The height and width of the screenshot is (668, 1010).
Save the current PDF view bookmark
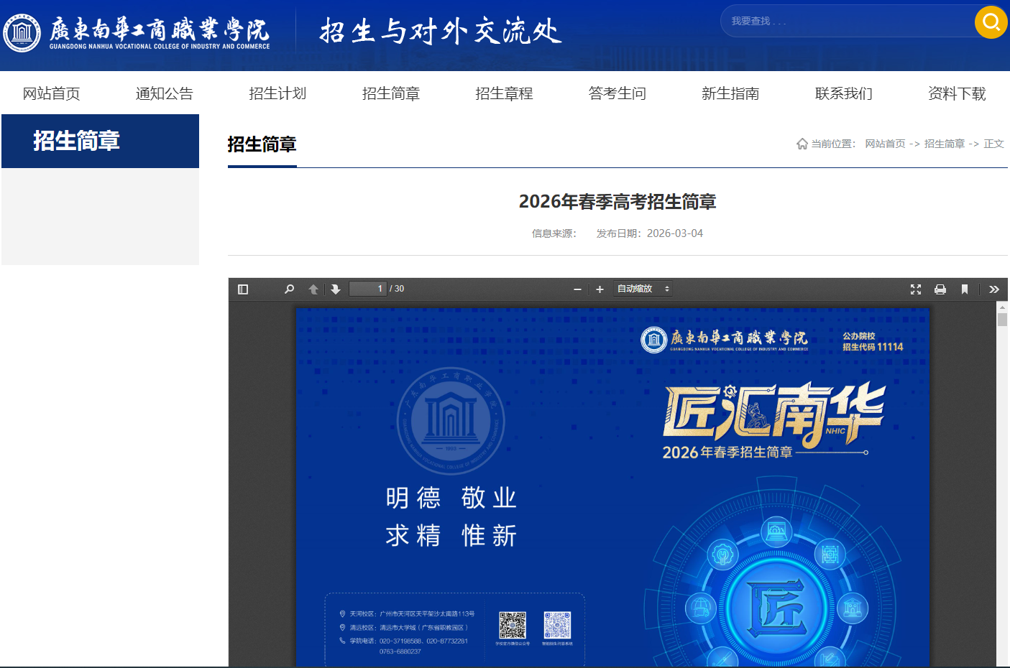(965, 289)
